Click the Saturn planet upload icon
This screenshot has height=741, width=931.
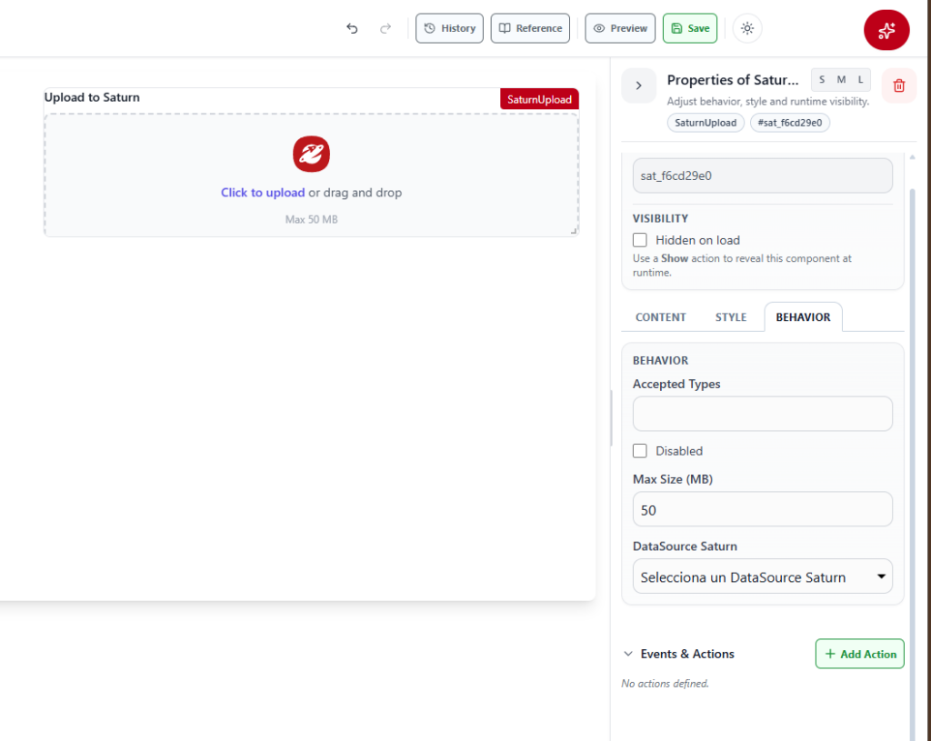tap(311, 154)
